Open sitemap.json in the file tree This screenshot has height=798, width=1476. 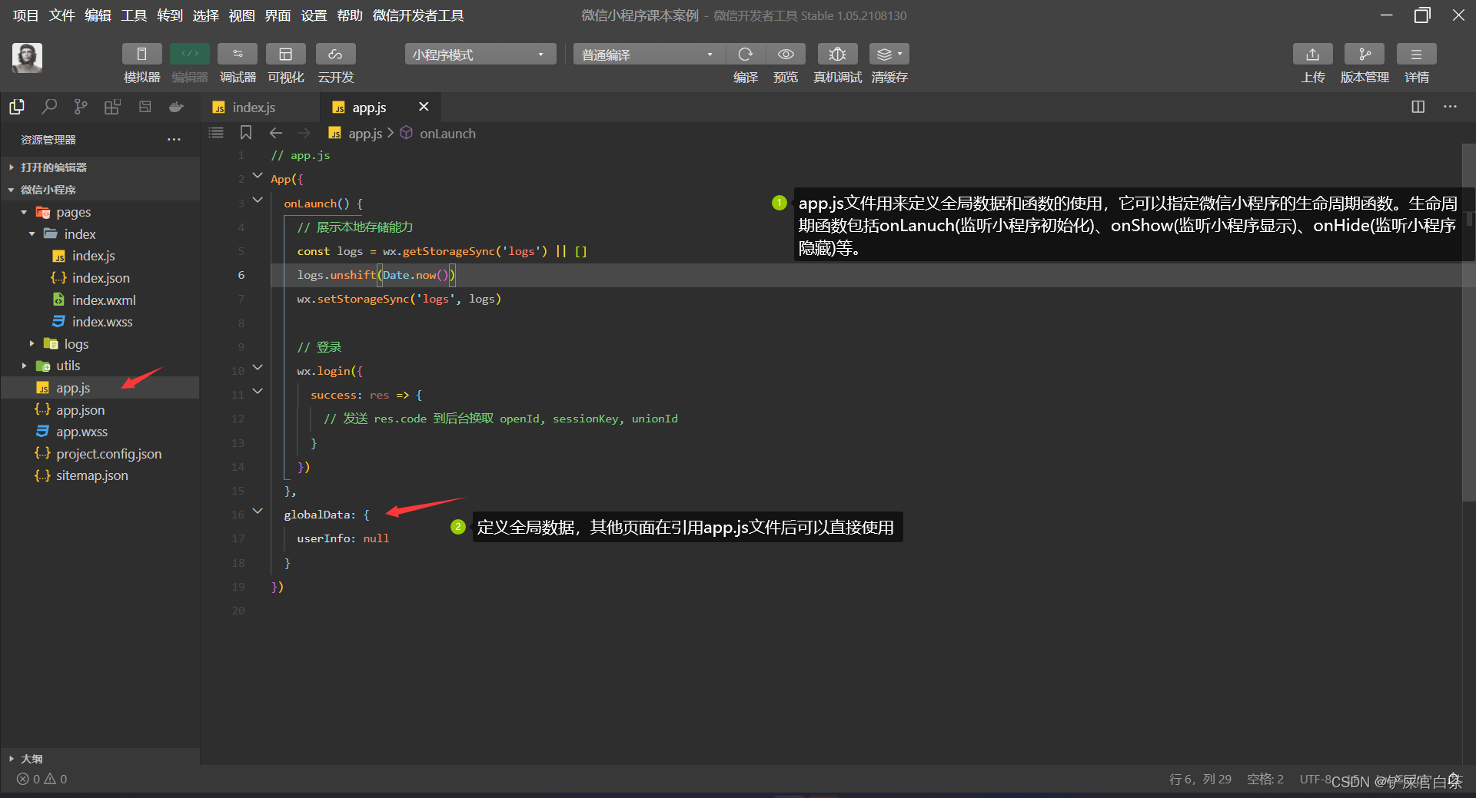pyautogui.click(x=100, y=475)
